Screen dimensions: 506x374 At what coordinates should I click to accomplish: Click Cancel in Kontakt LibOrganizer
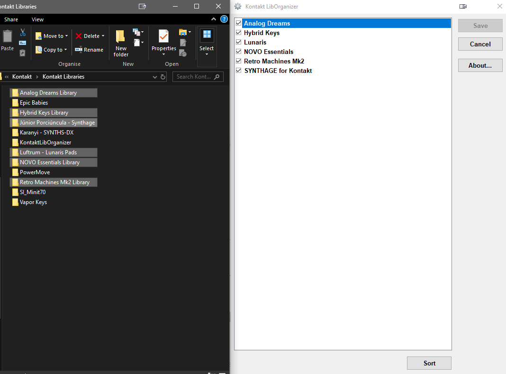coord(480,44)
